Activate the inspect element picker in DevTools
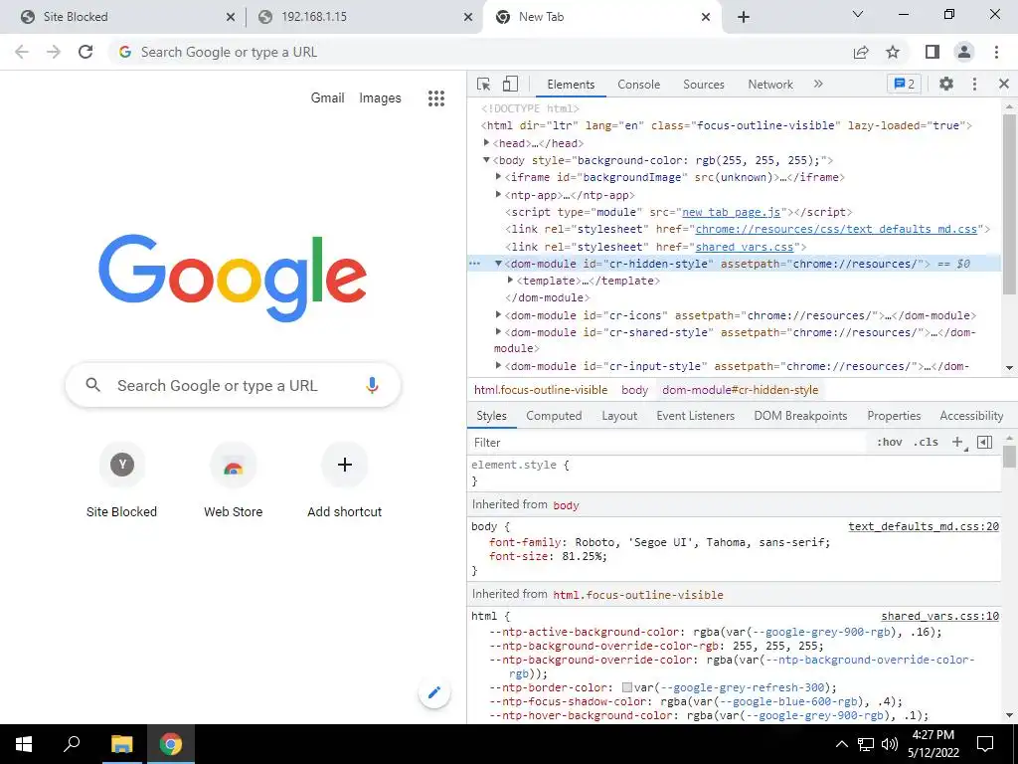 pyautogui.click(x=484, y=85)
